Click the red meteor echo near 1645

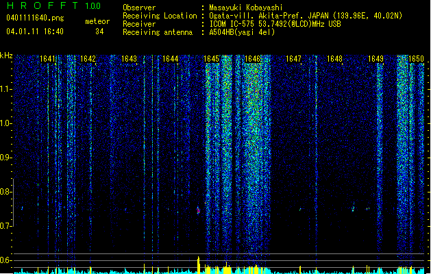click(x=198, y=210)
